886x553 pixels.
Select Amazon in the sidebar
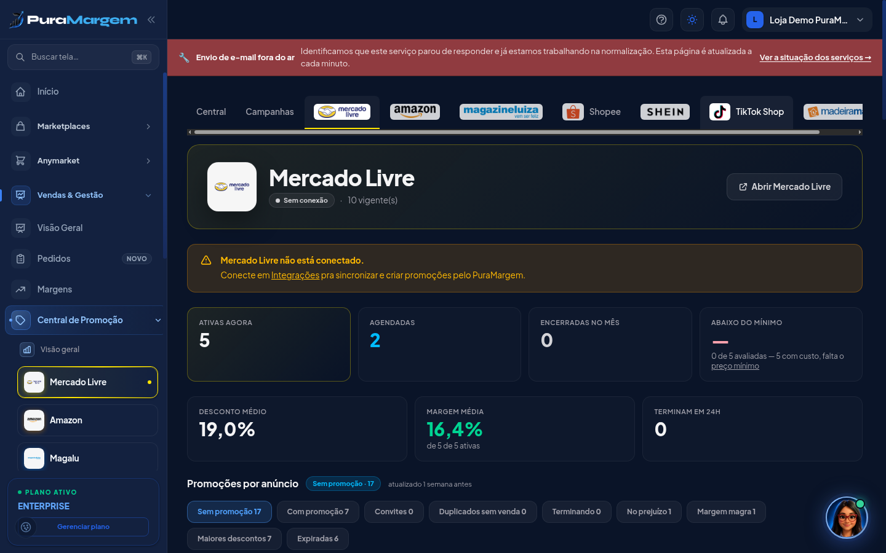pyautogui.click(x=87, y=420)
